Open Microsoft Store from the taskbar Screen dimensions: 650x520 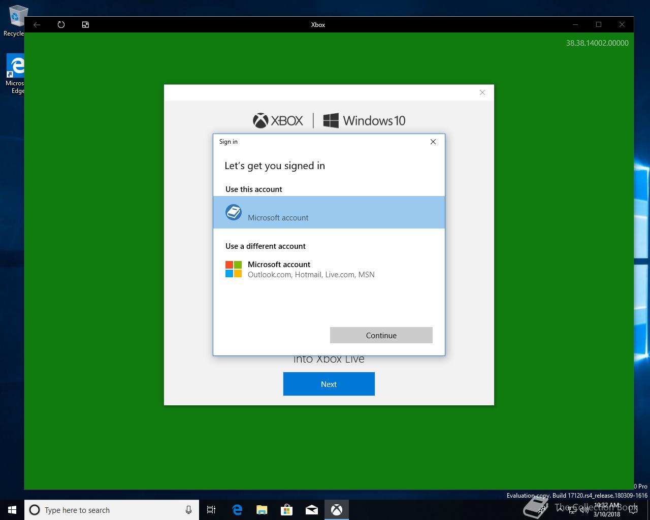pos(287,510)
